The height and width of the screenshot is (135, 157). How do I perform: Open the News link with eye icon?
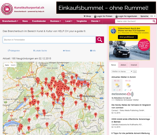pyautogui.click(x=67, y=51)
